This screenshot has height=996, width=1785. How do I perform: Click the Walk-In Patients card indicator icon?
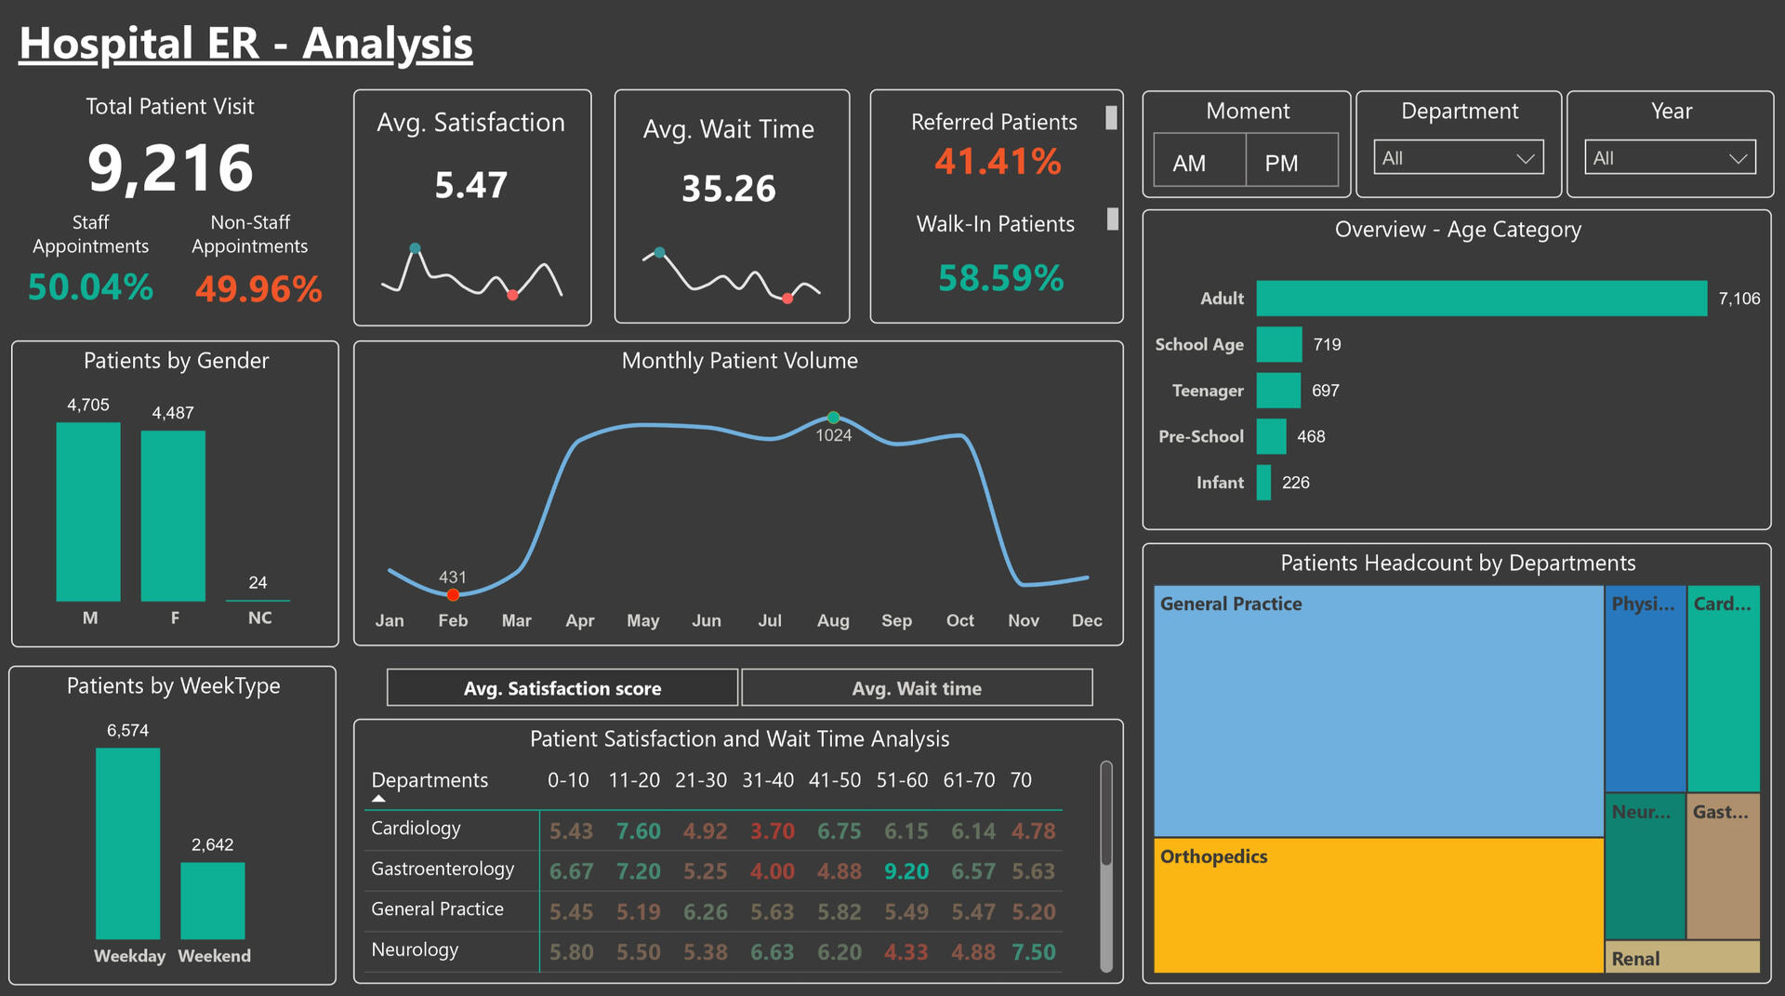pos(1112,219)
